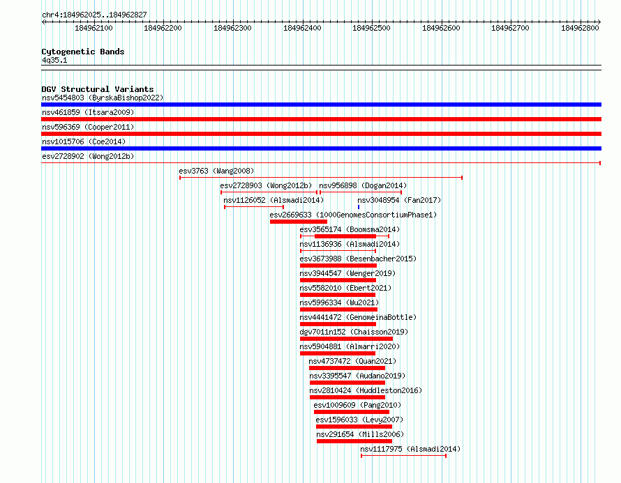Click nsv5904881 (Almarri2020) label
The width and height of the screenshot is (621, 483).
pyautogui.click(x=350, y=346)
